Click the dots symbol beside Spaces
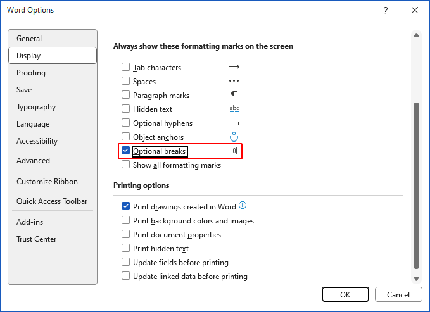 (234, 81)
